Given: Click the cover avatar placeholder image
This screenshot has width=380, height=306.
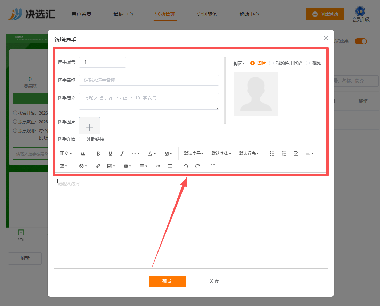Looking at the screenshot, I should [x=256, y=94].
